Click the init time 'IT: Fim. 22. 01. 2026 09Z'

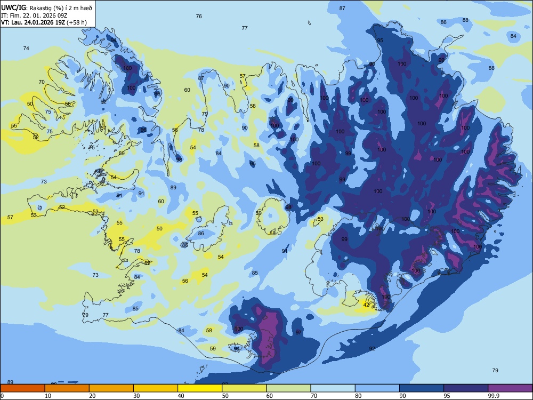tap(35, 15)
